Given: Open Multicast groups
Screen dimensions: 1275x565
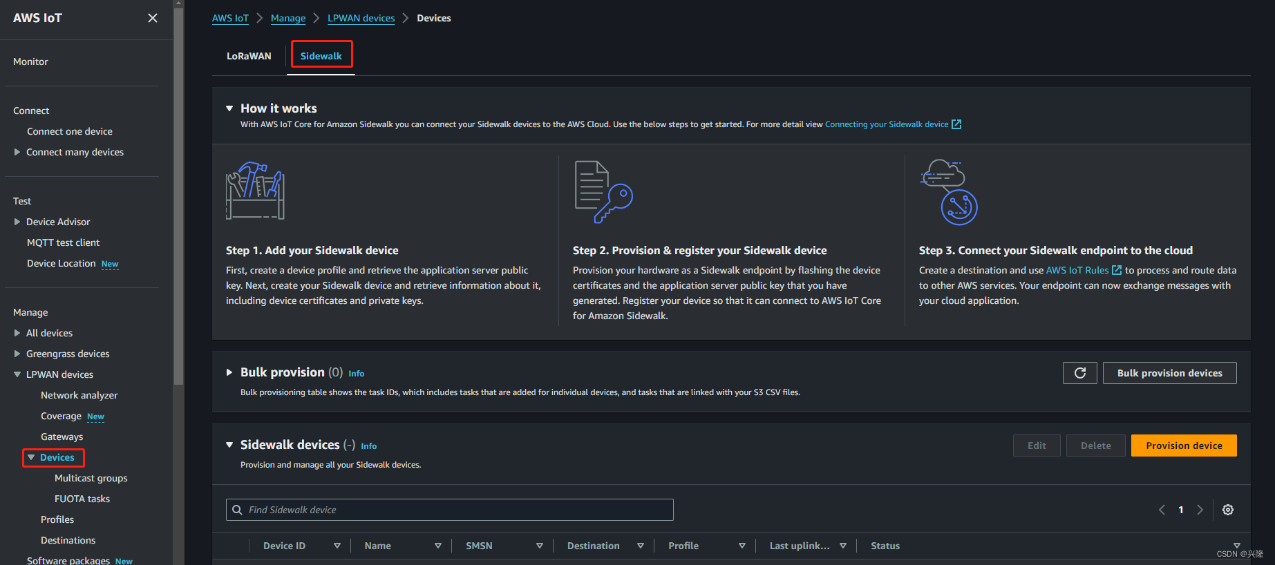Looking at the screenshot, I should tap(91, 478).
